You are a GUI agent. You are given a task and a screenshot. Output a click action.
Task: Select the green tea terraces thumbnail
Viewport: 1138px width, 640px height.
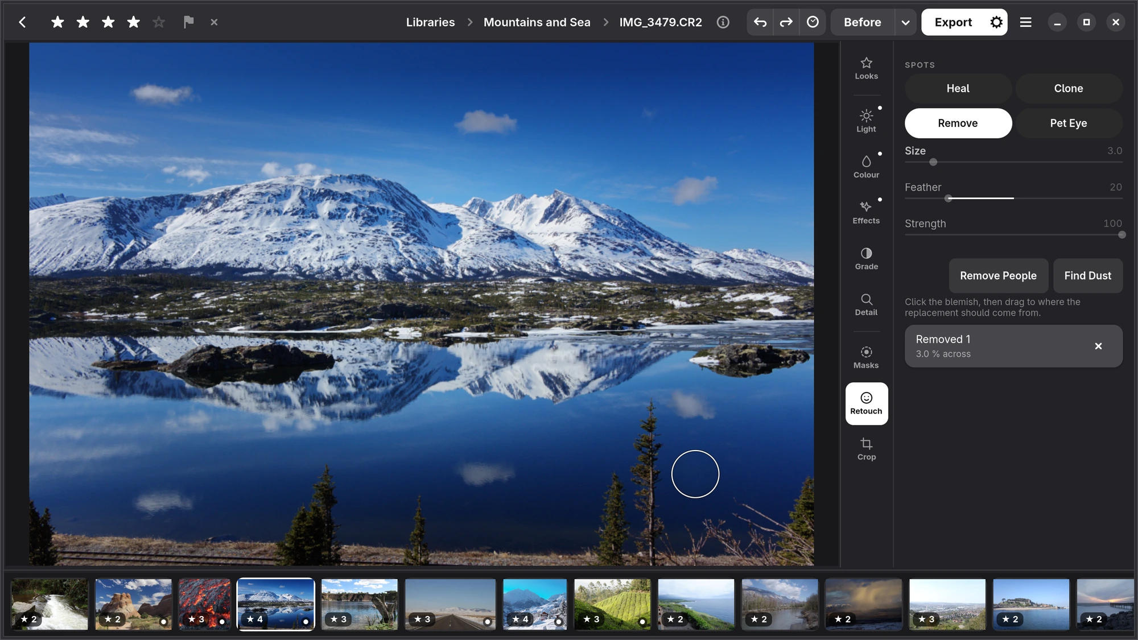point(612,604)
